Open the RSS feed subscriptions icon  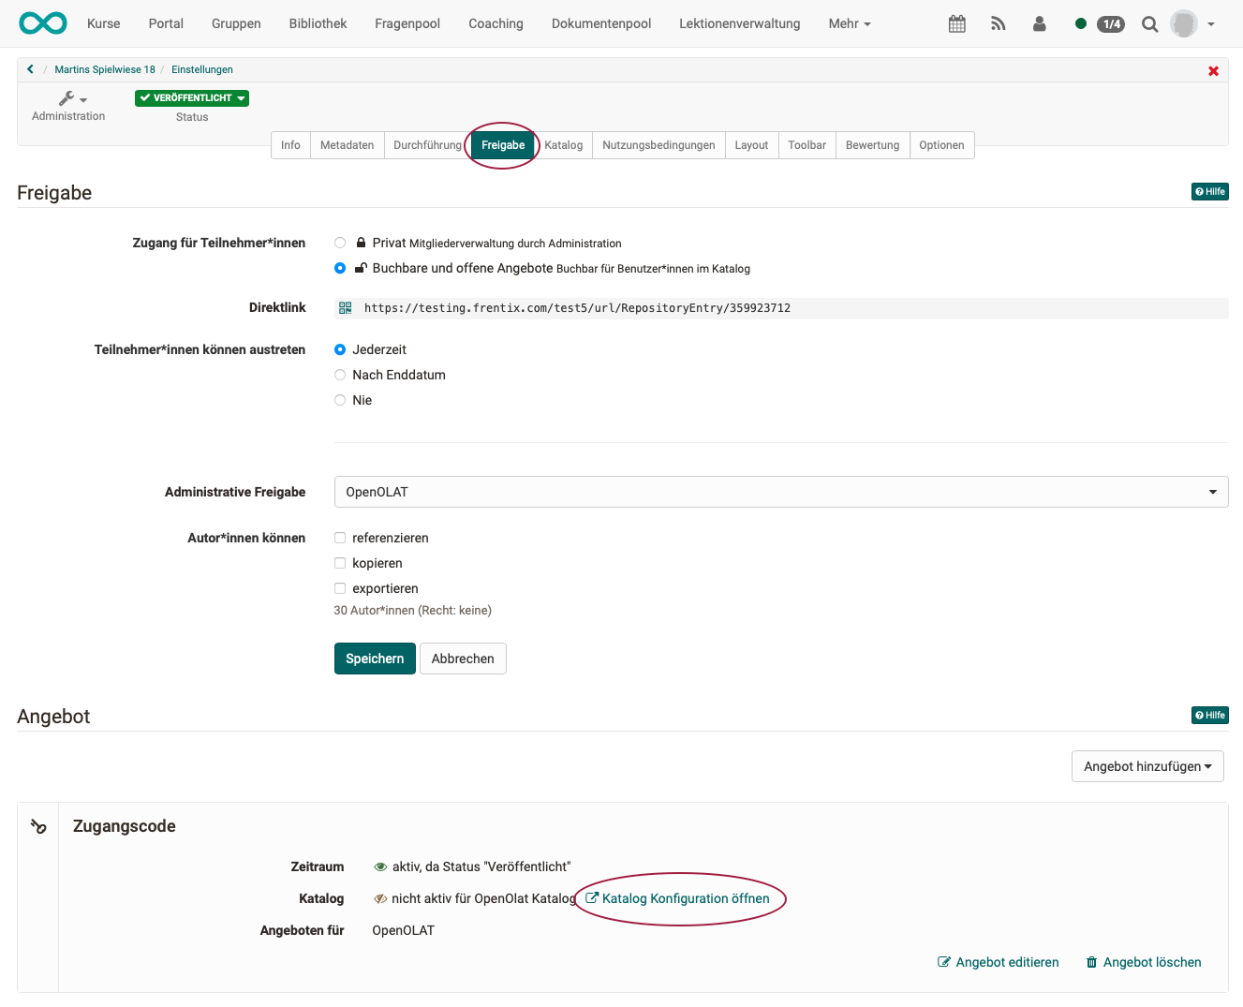coord(998,24)
